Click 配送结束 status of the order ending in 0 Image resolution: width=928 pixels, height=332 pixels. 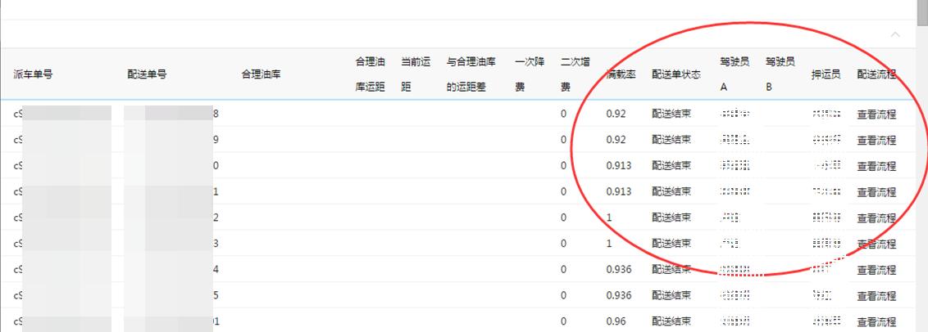[x=671, y=165]
